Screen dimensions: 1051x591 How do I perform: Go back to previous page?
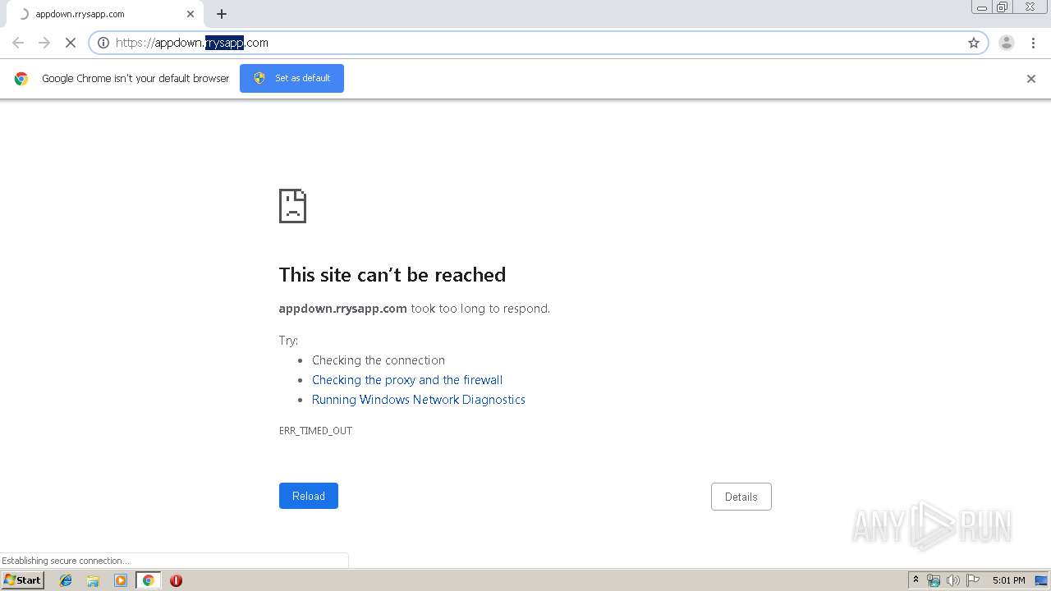18,43
